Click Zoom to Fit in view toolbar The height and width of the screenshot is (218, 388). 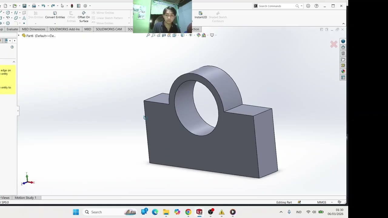click(x=148, y=35)
